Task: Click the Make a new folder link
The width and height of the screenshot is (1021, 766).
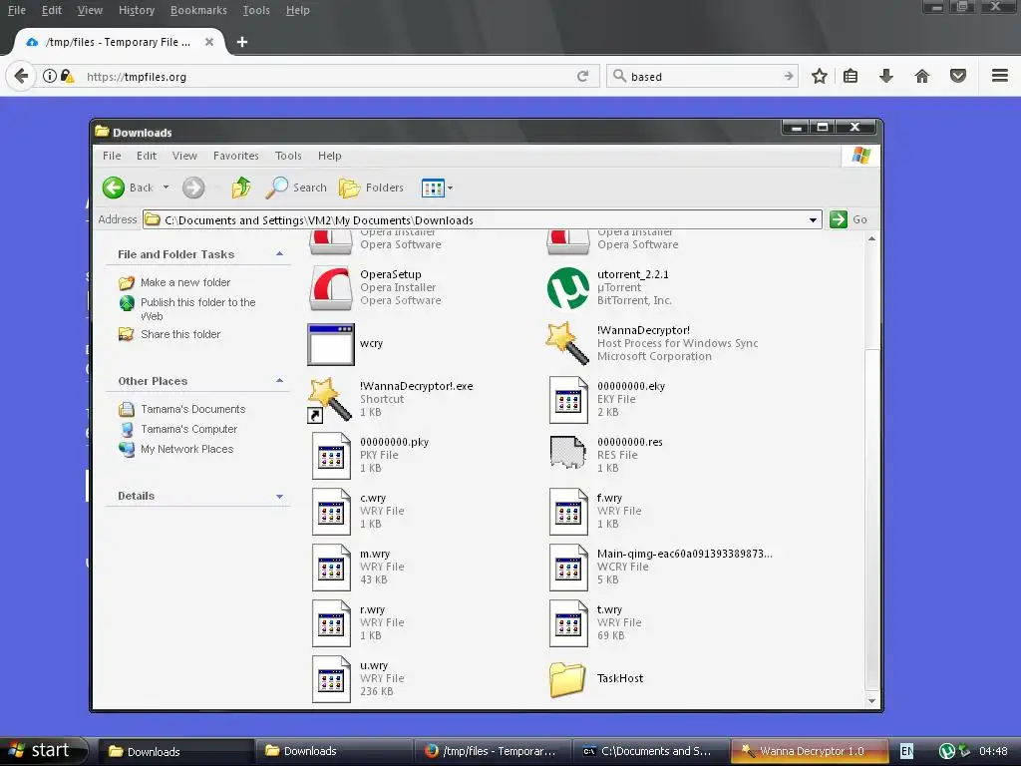Action: pos(185,282)
